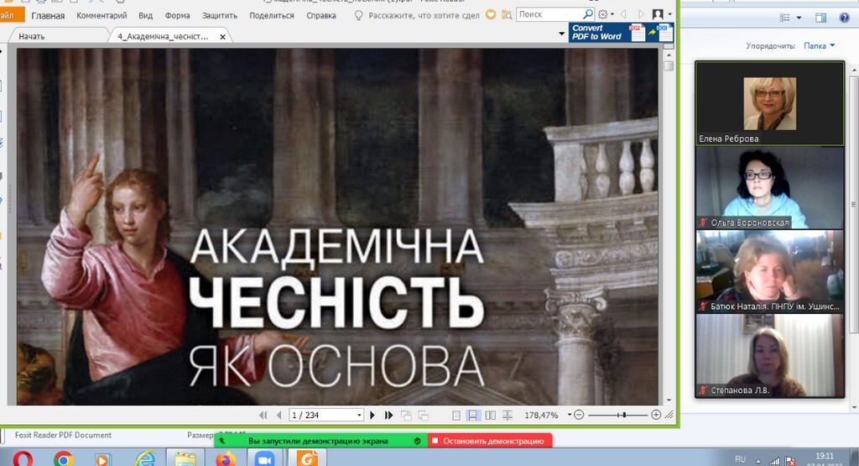
Task: Expand the document tab list arrow
Action: tap(561, 34)
